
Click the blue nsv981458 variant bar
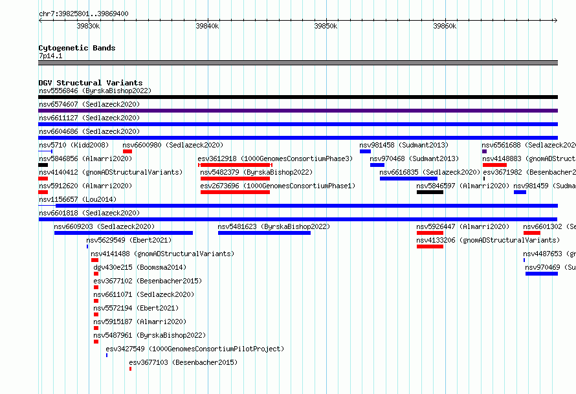(365, 151)
